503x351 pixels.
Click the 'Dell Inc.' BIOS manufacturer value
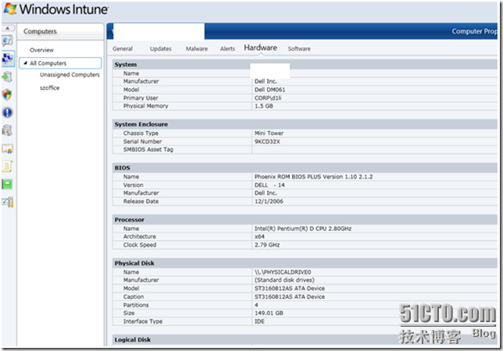point(266,193)
